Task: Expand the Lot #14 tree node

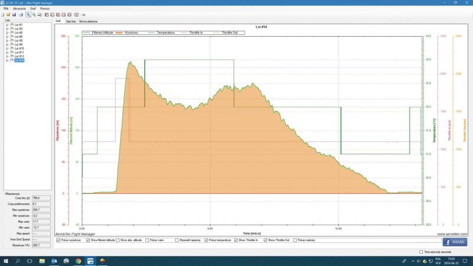Action: click(7, 60)
